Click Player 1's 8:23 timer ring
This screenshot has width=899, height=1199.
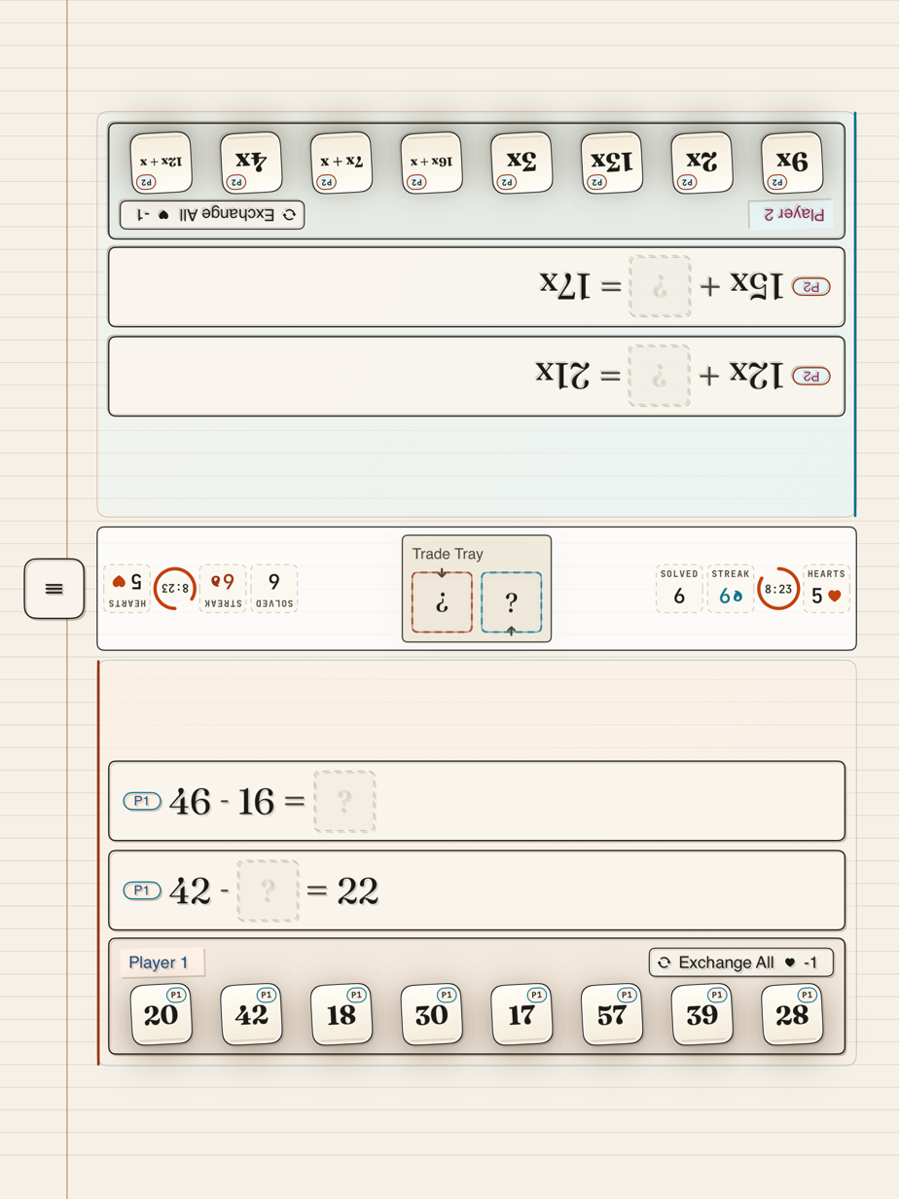778,589
